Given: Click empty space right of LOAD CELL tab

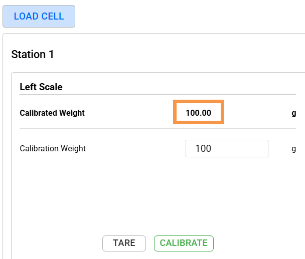Looking at the screenshot, I should 191,16.
